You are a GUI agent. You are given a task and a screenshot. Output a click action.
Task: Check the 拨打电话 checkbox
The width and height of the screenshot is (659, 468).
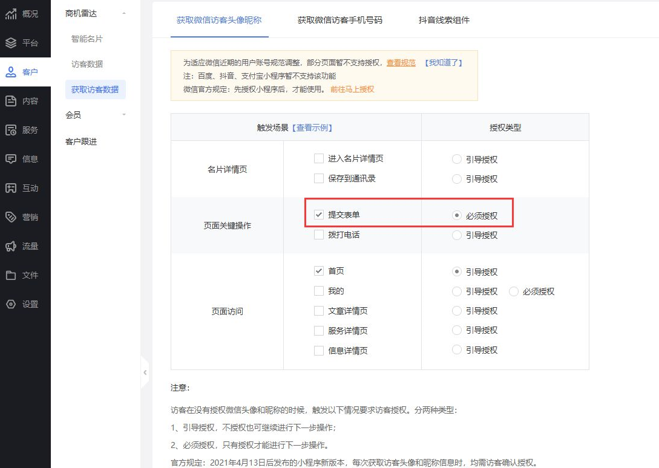(319, 235)
